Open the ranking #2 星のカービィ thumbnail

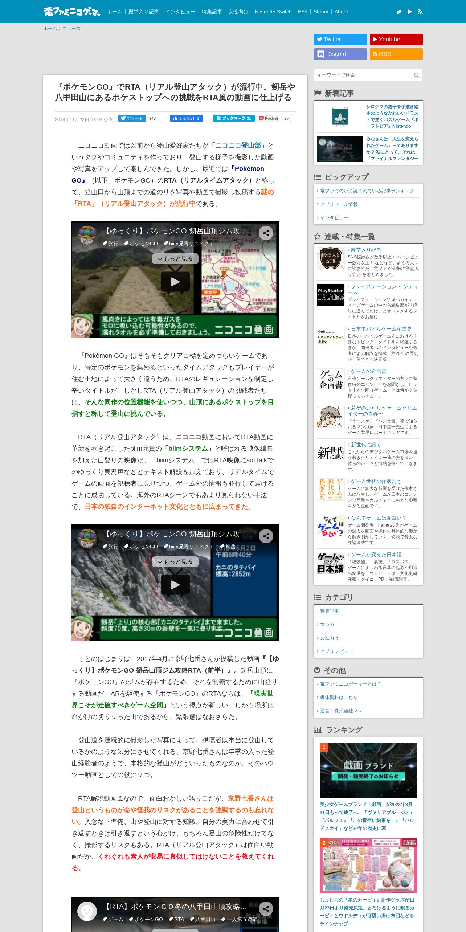368,866
